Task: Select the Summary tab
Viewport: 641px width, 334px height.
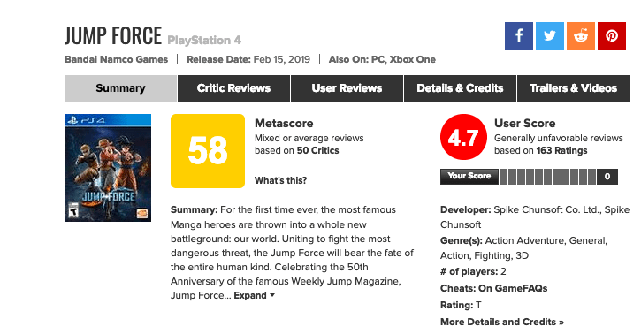Action: tap(120, 88)
